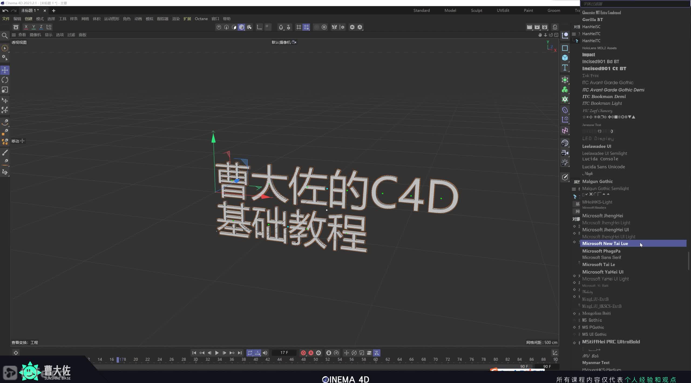Switch to Points mode
Image resolution: width=691 pixels, height=383 pixels.
click(219, 27)
